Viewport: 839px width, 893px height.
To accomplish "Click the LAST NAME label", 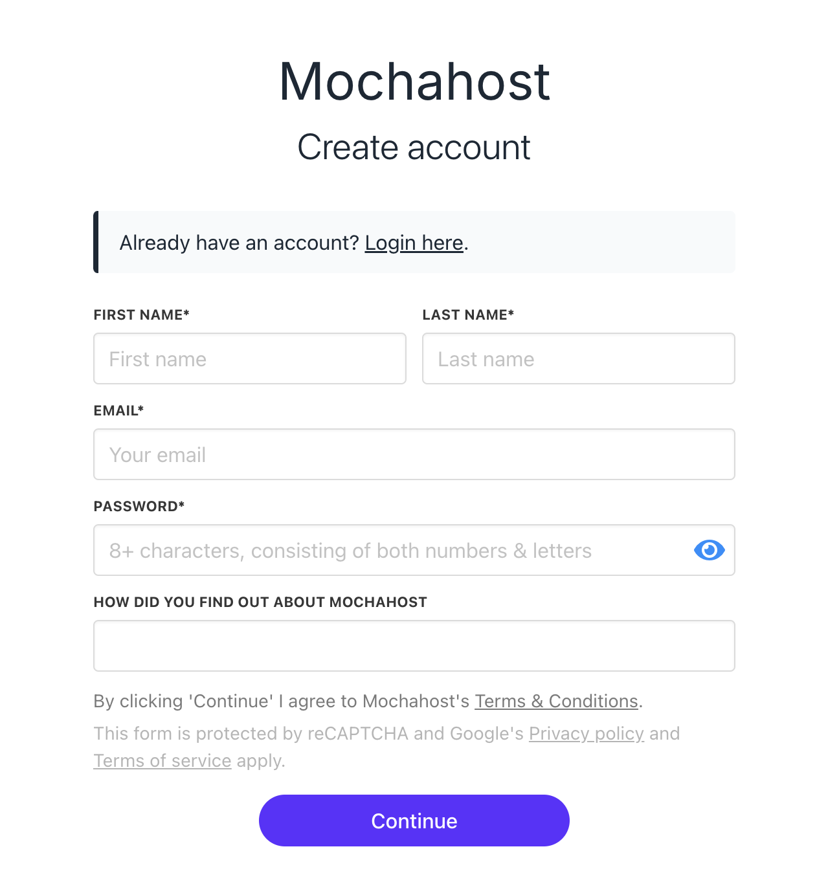I will 469,314.
